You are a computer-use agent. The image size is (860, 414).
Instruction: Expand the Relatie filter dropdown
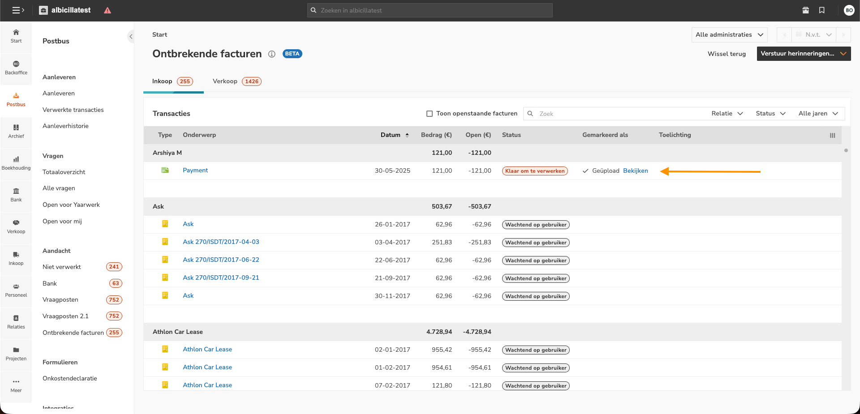click(x=727, y=114)
